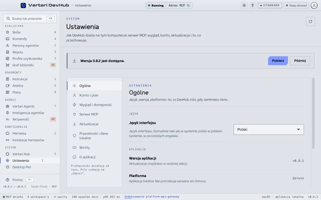Click the Później button
The height and width of the screenshot is (200, 321).
click(300, 61)
